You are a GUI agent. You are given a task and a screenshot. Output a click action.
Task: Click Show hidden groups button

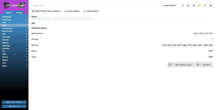point(181,65)
